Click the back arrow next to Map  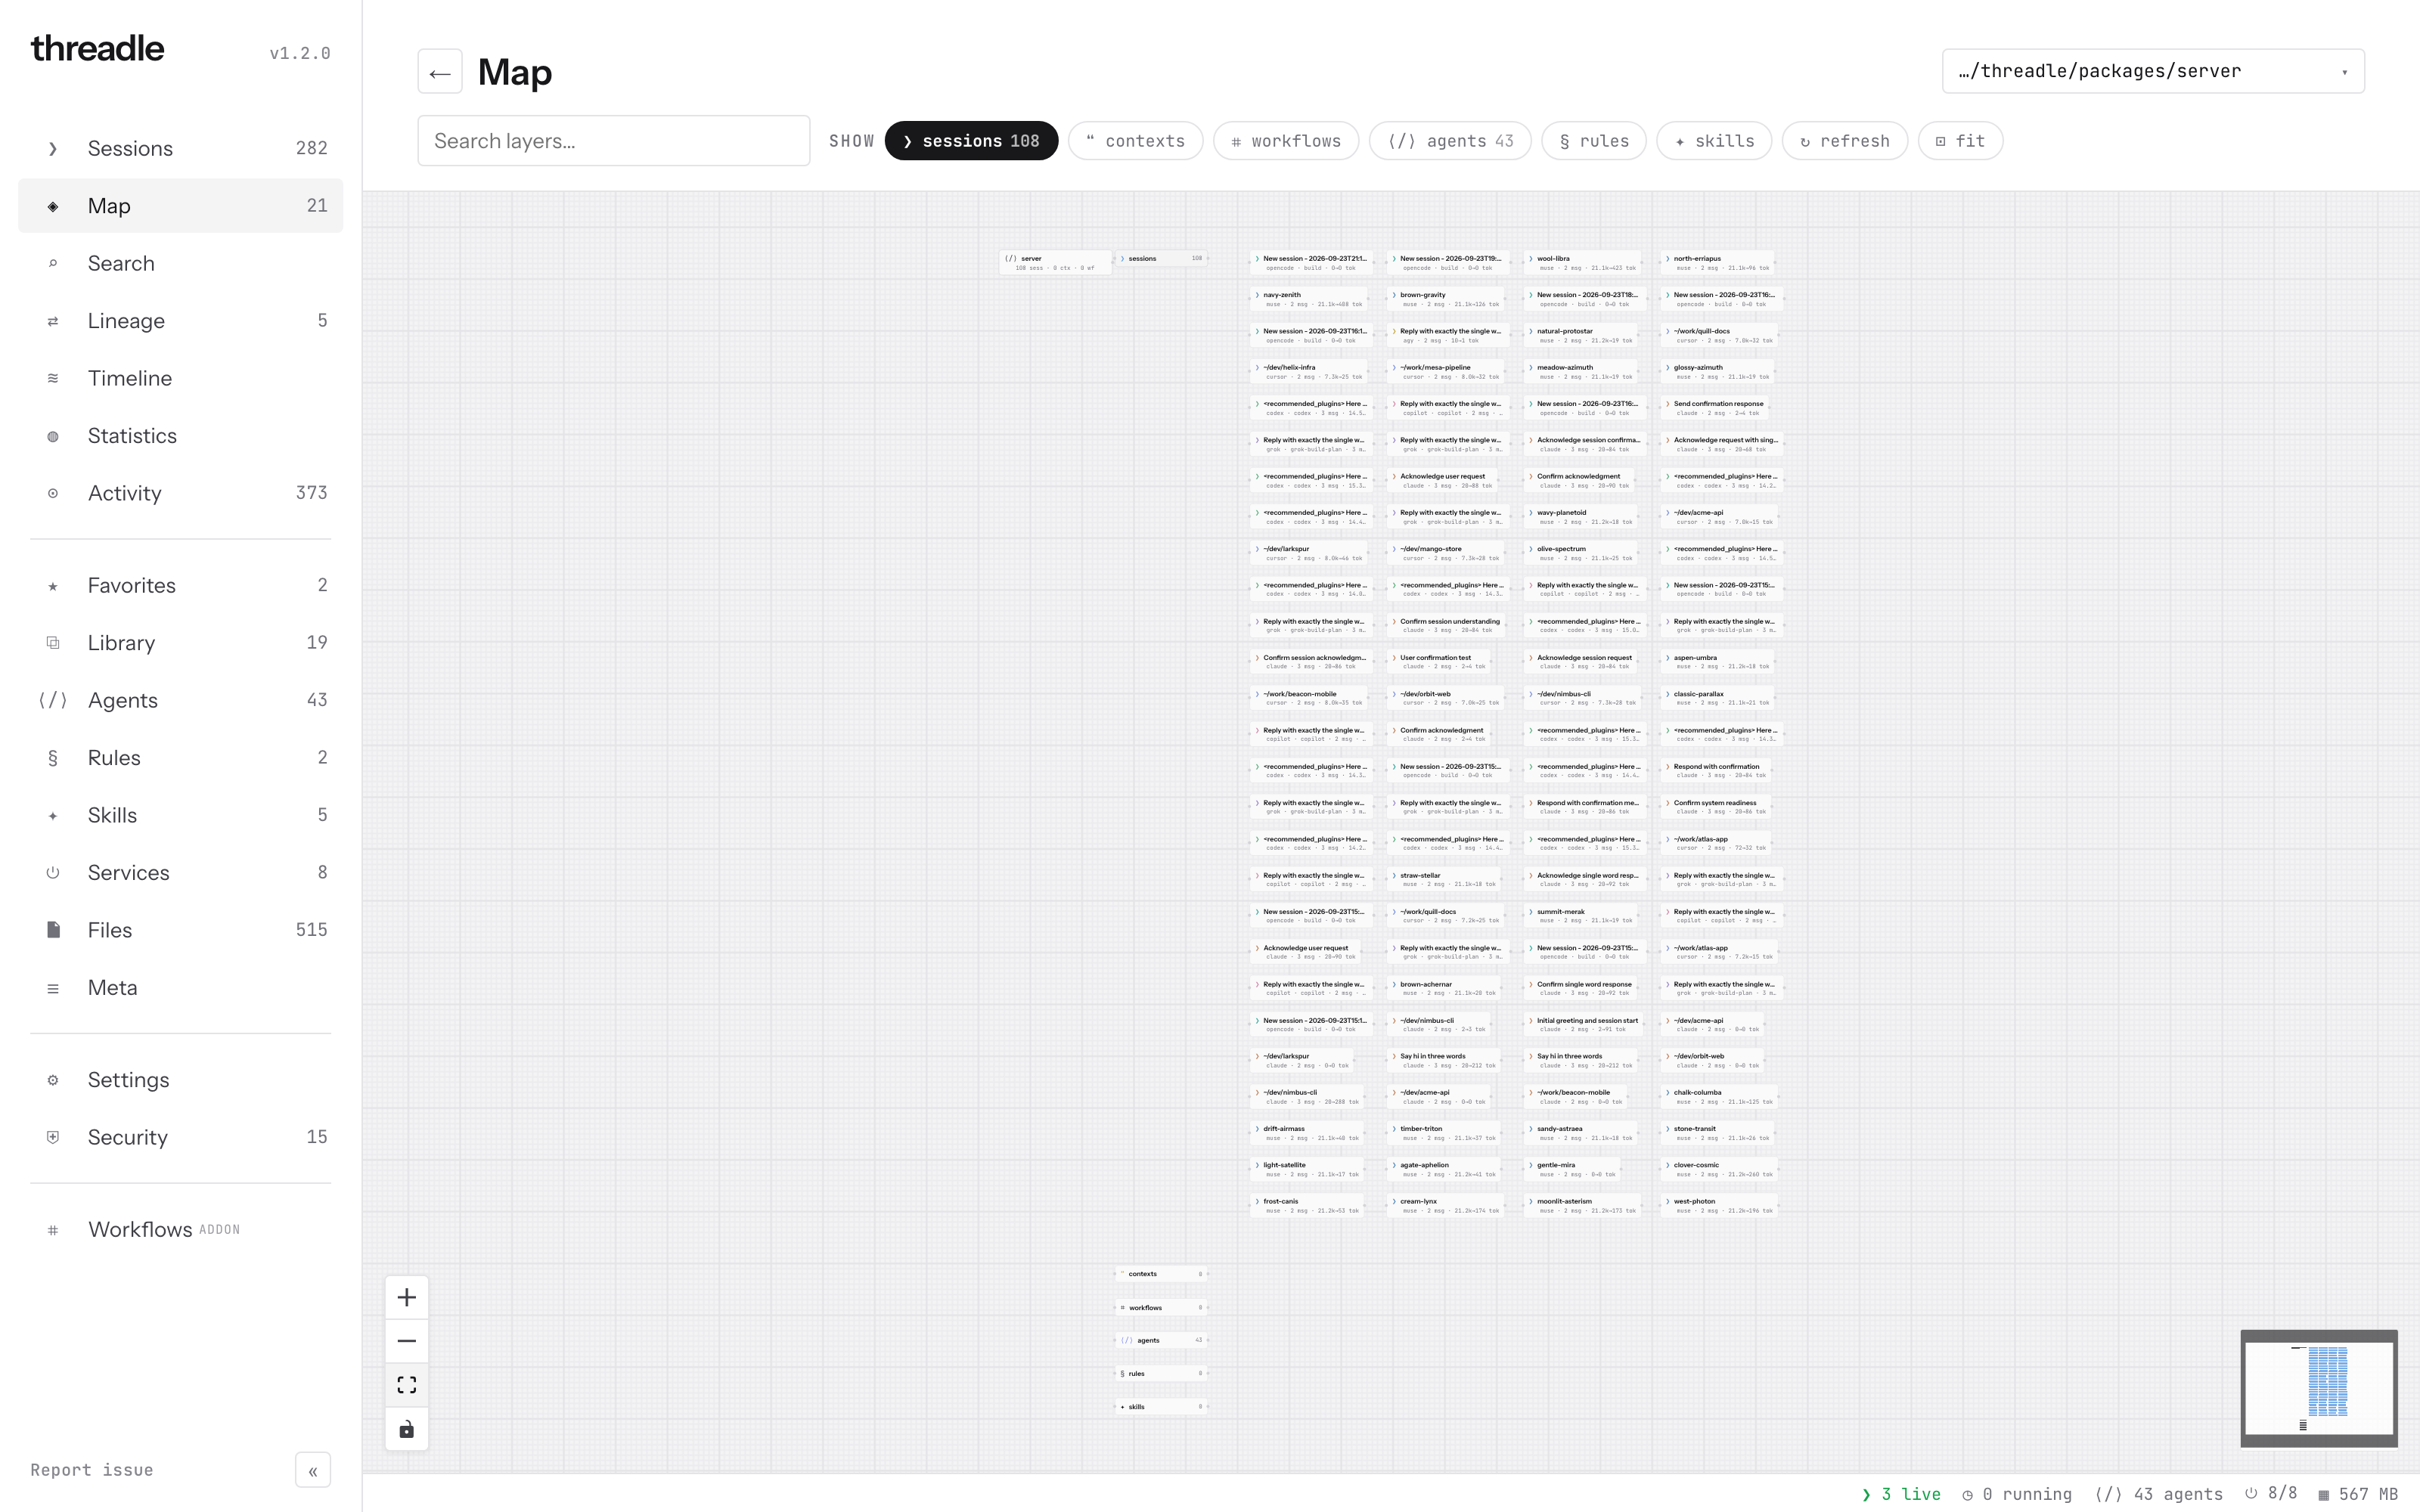(439, 72)
